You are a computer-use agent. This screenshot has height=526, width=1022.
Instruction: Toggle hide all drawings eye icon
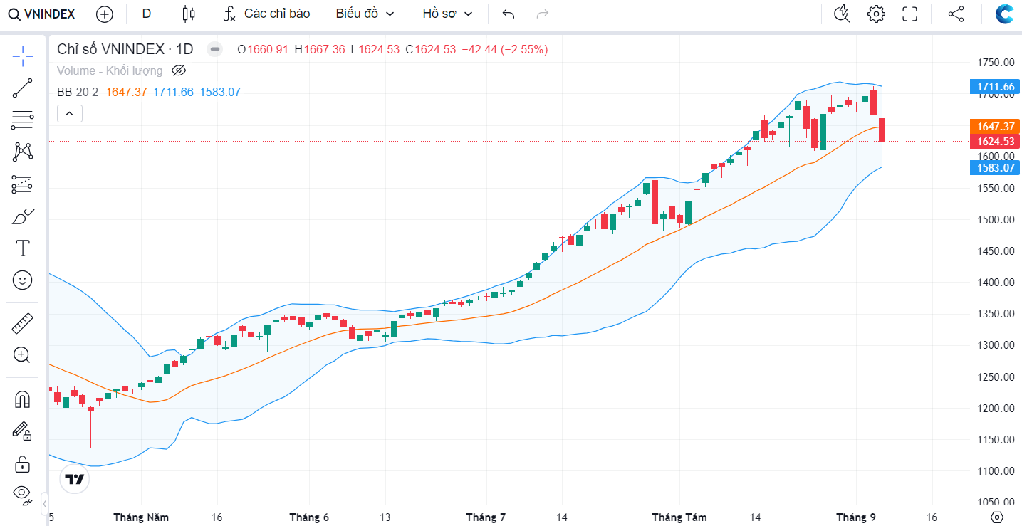pyautogui.click(x=23, y=494)
